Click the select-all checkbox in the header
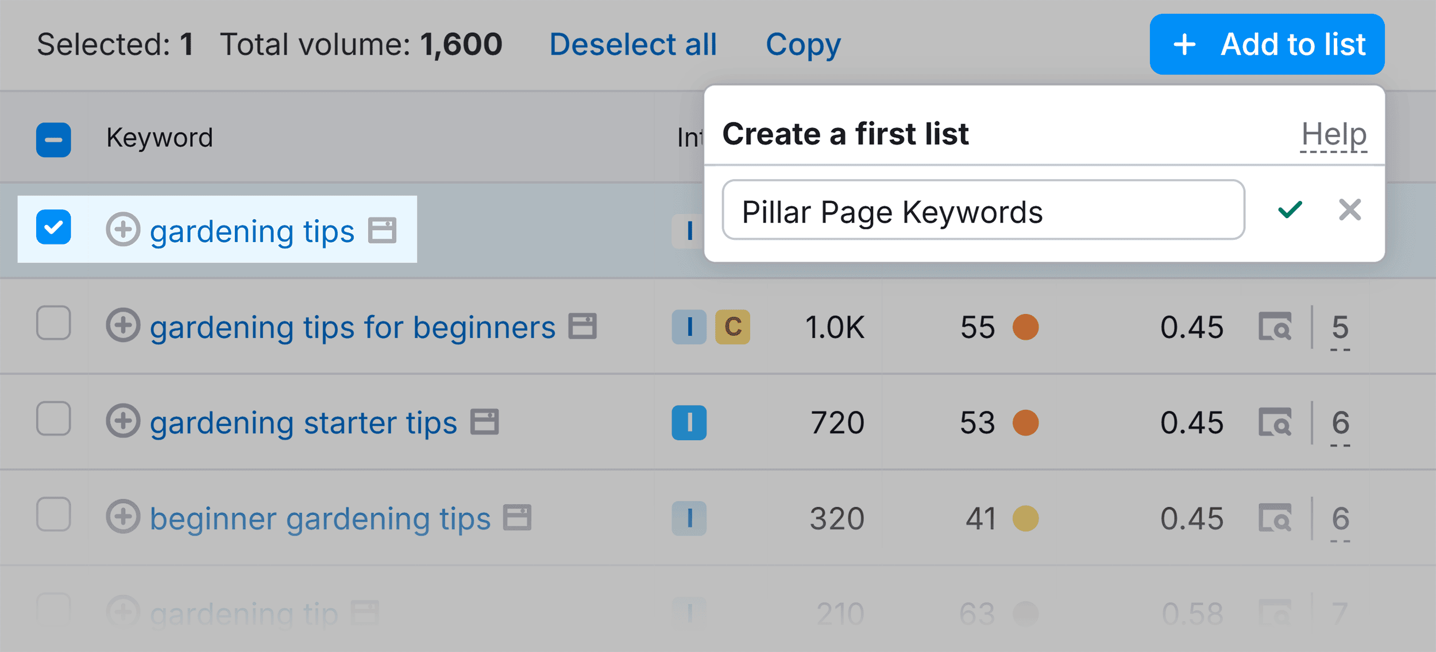 click(x=53, y=139)
